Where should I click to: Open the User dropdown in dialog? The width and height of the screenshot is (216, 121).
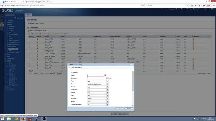[x=107, y=95]
